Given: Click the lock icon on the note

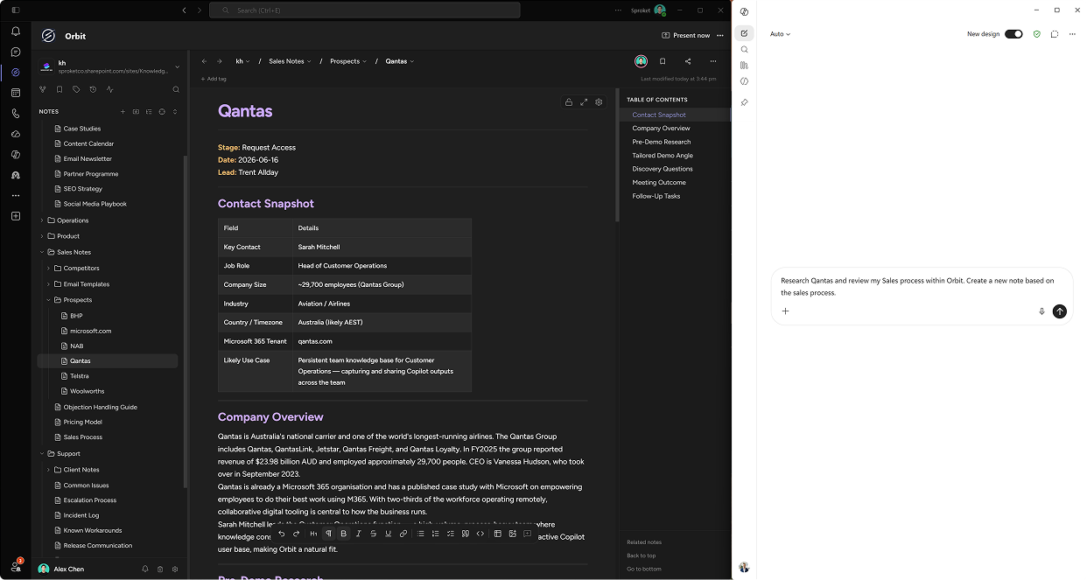Looking at the screenshot, I should tap(569, 102).
